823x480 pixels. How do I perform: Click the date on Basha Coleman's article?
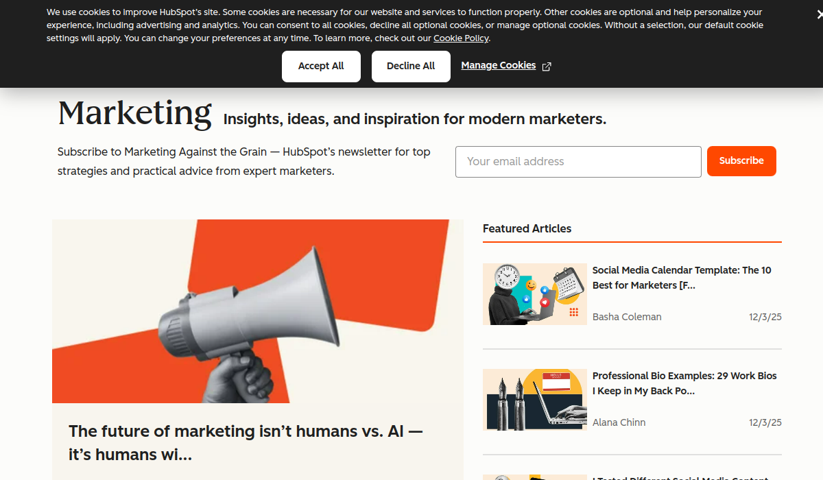(765, 317)
